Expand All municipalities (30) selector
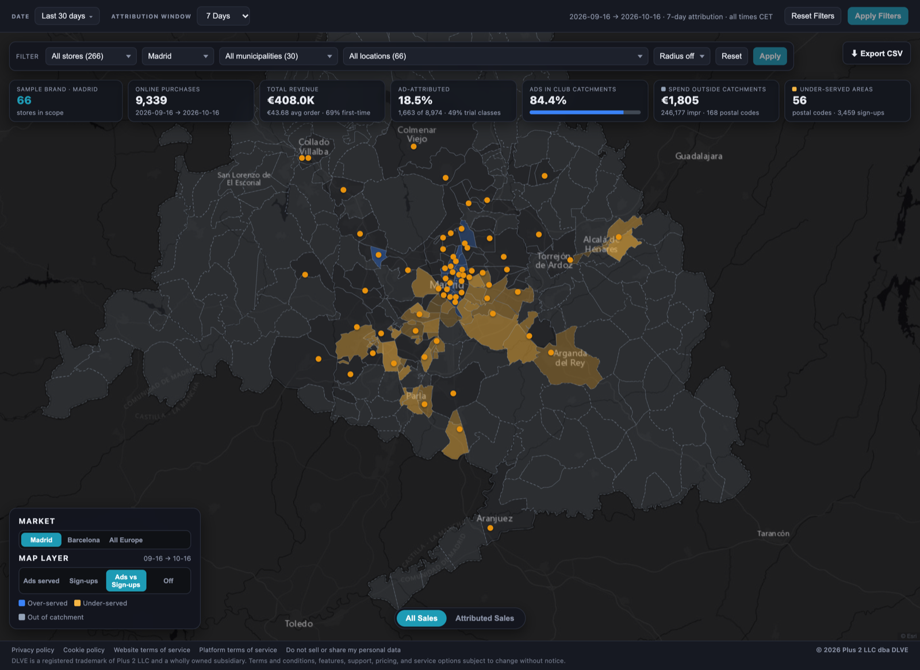 click(x=278, y=56)
